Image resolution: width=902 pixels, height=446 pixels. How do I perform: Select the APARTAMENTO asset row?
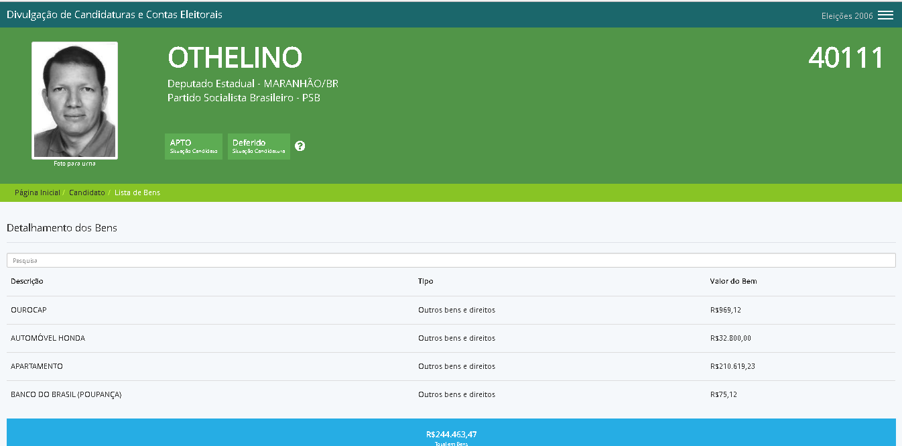click(37, 366)
